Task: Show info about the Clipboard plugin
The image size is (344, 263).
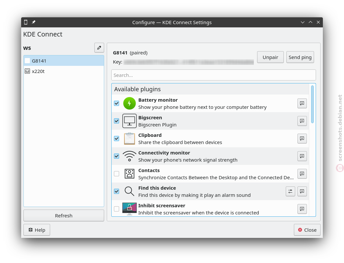Action: (x=302, y=139)
